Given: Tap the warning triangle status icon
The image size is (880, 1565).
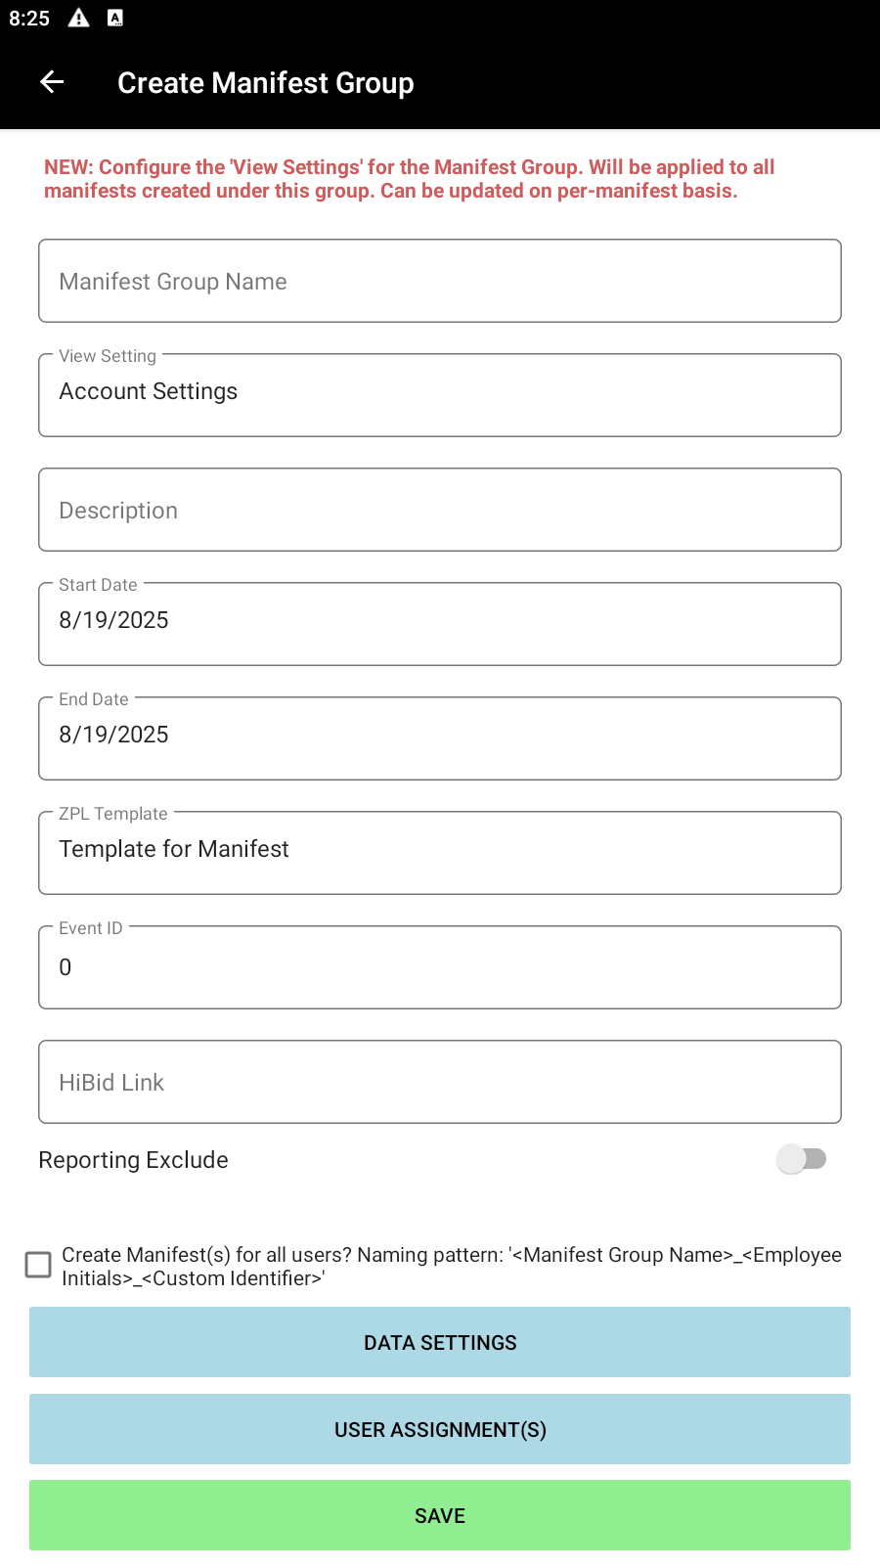Looking at the screenshot, I should point(79,18).
